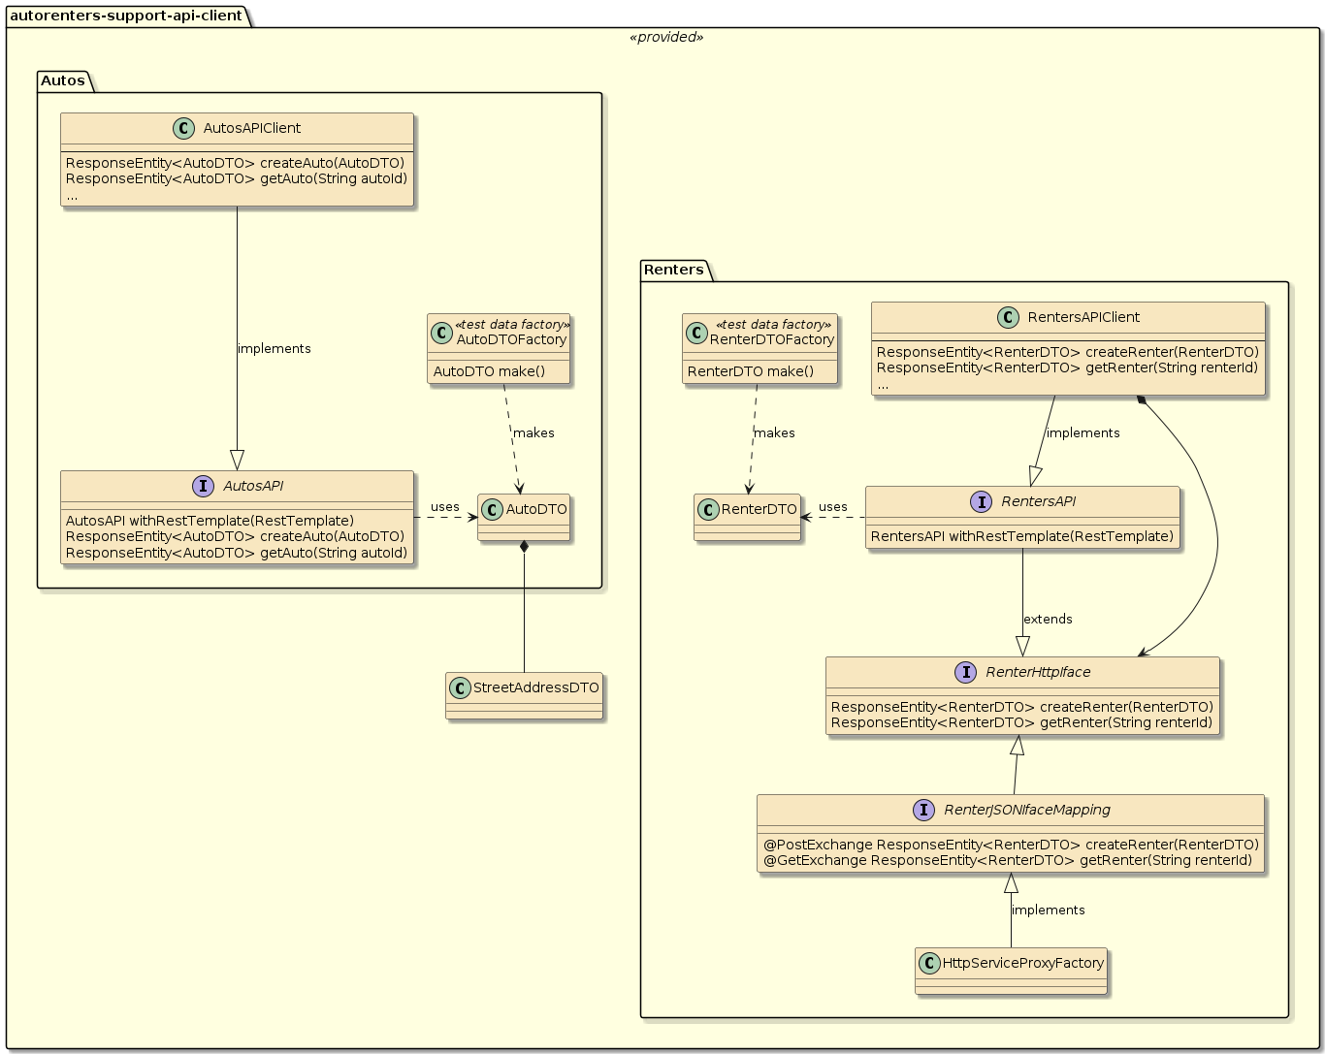Click 'implements' label below RentersAPIClient
Image resolution: width=1325 pixels, height=1054 pixels.
1083,433
